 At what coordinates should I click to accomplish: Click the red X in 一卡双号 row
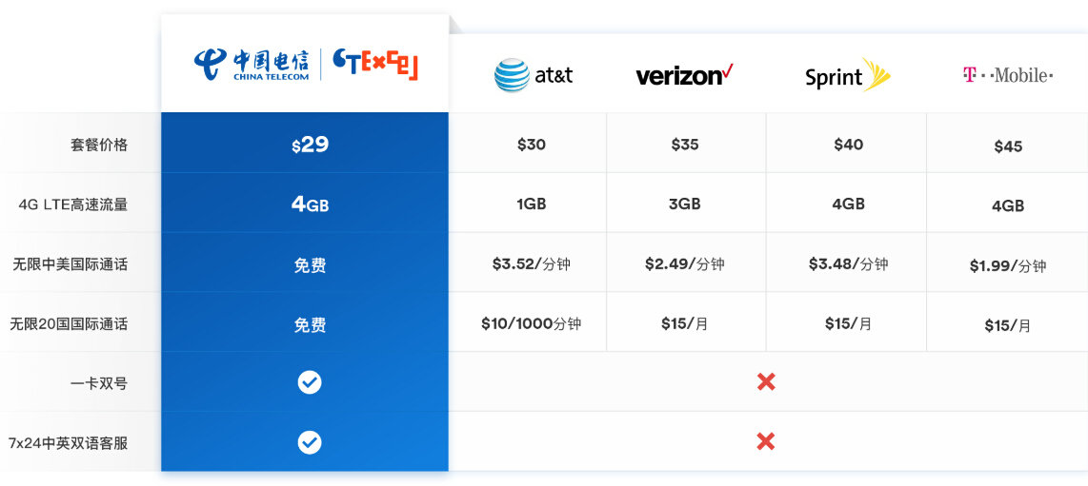(766, 381)
